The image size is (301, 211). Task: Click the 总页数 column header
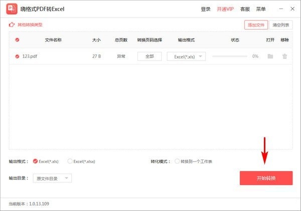[x=121, y=40]
